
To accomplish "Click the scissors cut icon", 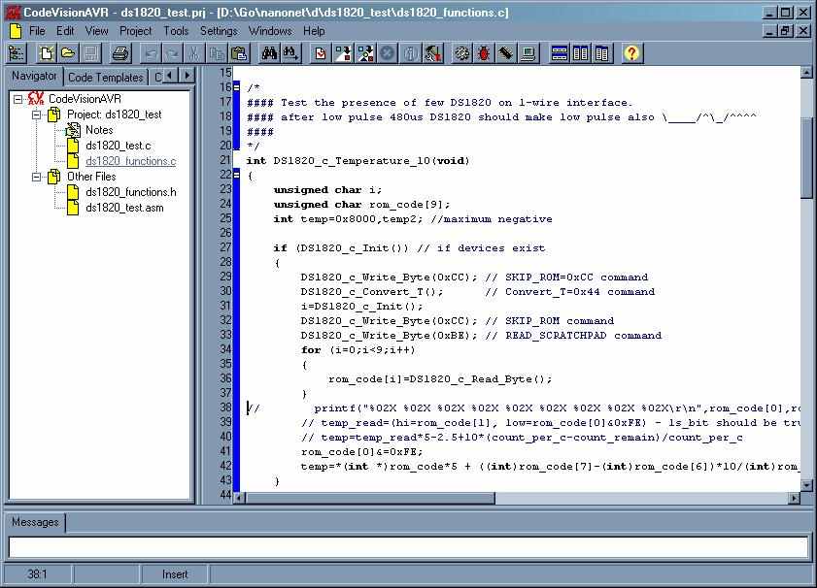I will point(194,53).
